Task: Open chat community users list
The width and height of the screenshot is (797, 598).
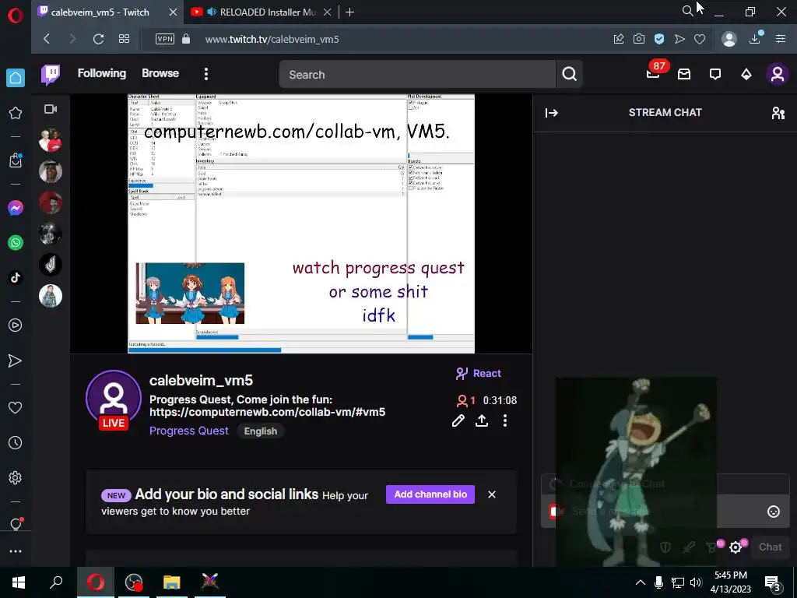Action: (778, 113)
